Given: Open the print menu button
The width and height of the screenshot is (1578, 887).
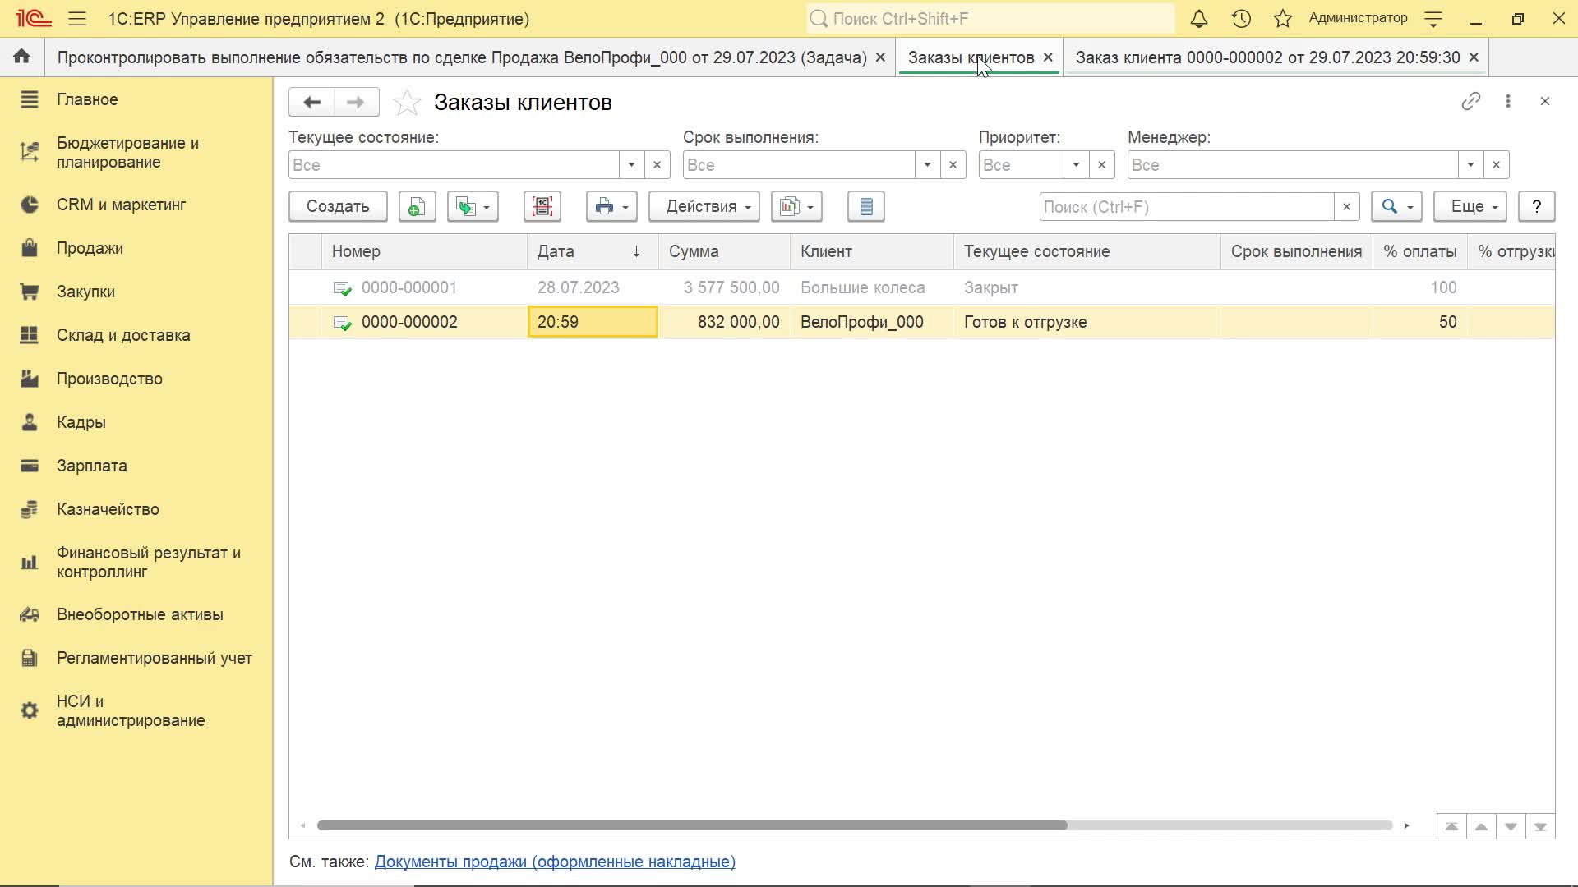Looking at the screenshot, I should tap(611, 207).
